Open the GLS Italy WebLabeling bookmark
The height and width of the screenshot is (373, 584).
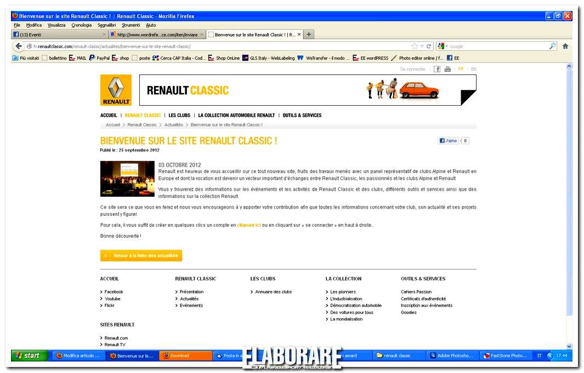coord(268,58)
